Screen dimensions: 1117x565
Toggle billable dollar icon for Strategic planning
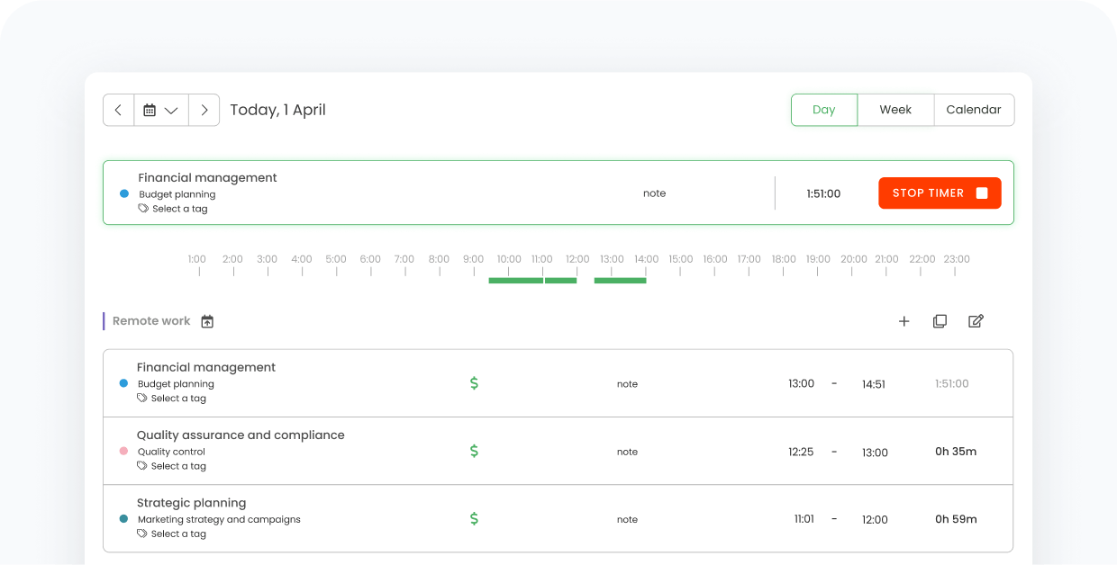[x=474, y=519]
